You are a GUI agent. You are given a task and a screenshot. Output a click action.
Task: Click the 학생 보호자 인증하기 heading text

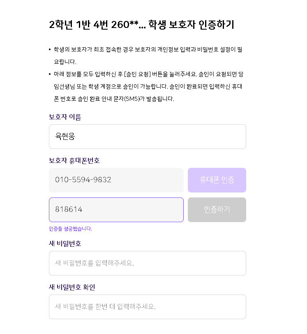click(x=191, y=24)
